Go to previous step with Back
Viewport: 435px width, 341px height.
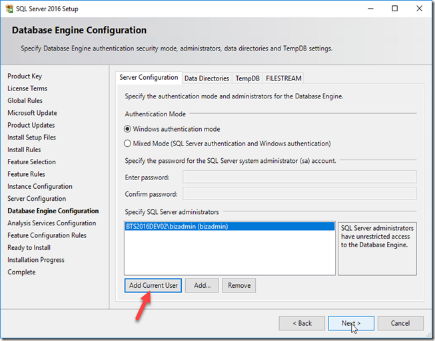click(302, 323)
